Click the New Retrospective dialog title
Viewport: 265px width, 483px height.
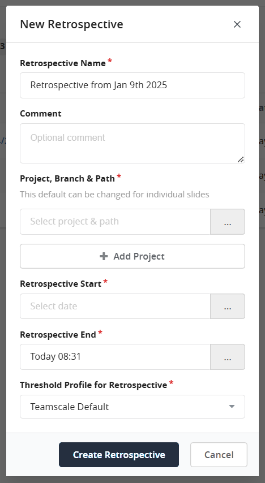pos(71,24)
